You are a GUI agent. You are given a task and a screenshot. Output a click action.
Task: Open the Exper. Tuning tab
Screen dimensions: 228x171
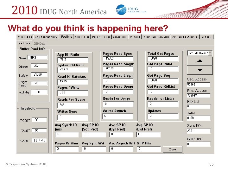click(101, 37)
